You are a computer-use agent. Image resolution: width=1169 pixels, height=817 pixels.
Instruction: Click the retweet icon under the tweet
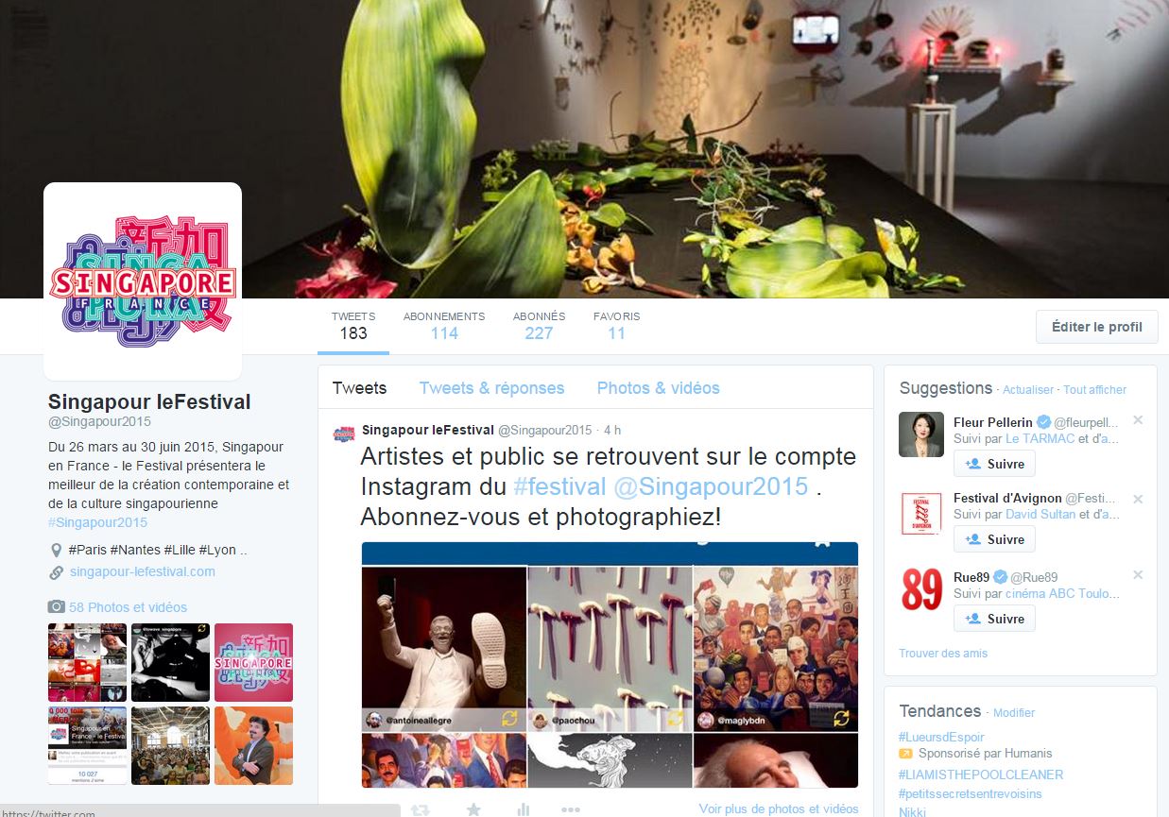421,809
